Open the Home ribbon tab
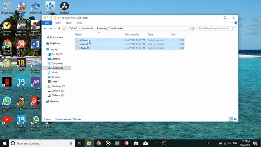The height and width of the screenshot is (147, 261). tap(58, 23)
